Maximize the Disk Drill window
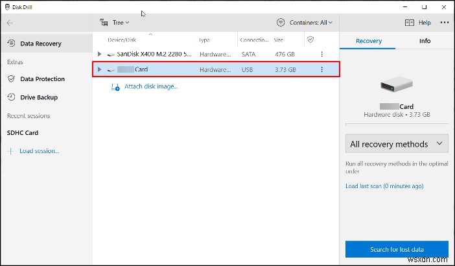Image resolution: width=455 pixels, height=266 pixels. [x=425, y=7]
